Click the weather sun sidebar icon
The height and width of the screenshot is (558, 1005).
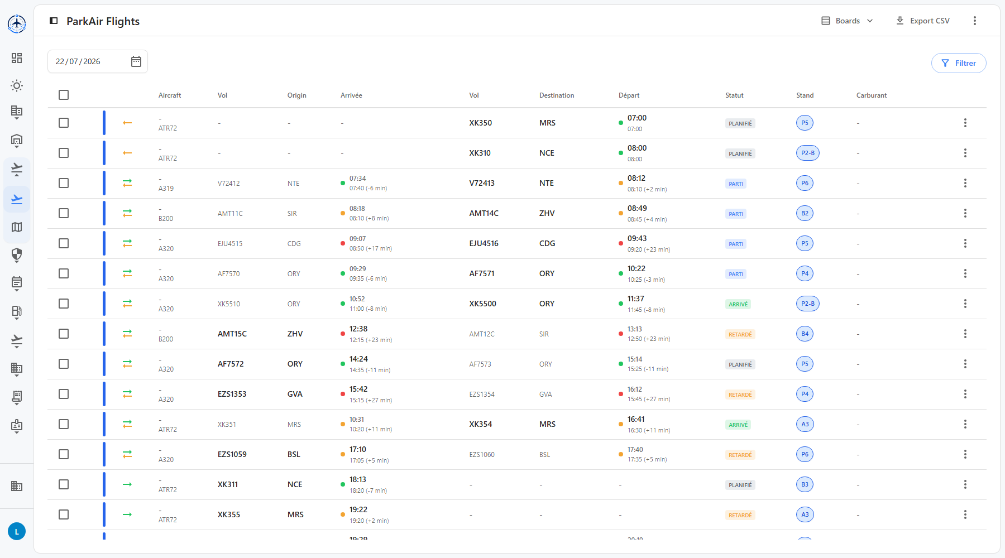pyautogui.click(x=17, y=86)
